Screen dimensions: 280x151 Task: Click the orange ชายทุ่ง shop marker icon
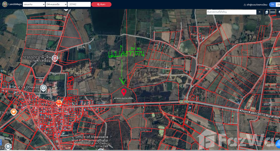pyautogui.click(x=13, y=112)
